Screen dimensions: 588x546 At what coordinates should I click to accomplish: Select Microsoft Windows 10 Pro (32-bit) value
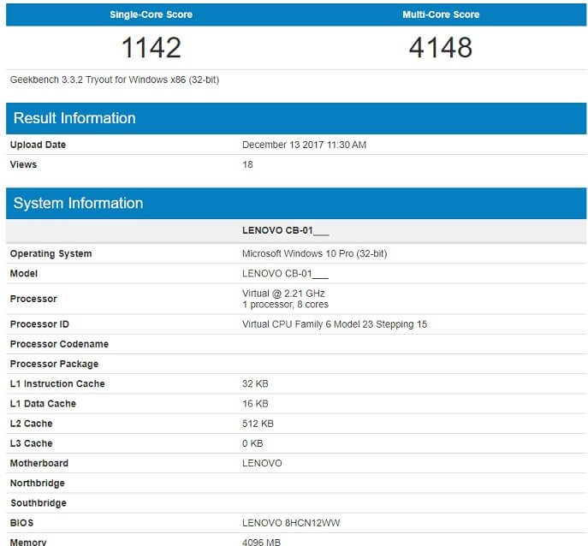(x=315, y=254)
